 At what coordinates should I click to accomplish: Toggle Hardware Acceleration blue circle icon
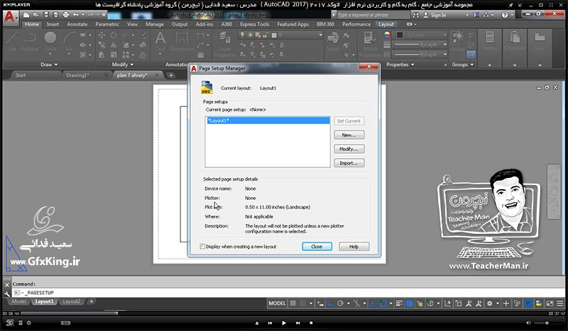[528, 303]
